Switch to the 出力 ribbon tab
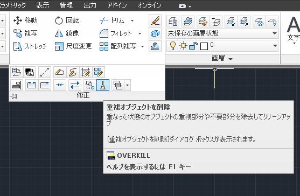 pos(90,5)
